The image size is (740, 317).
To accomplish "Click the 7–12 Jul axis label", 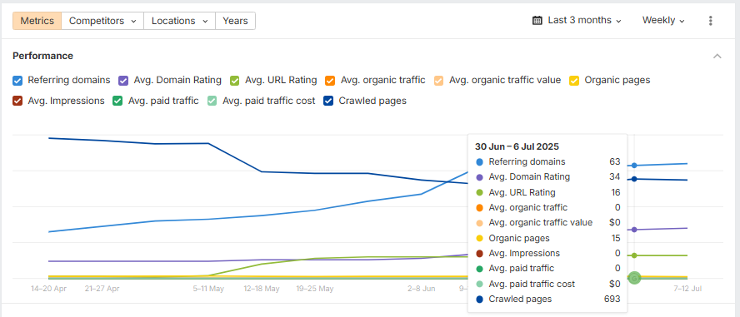I will (x=687, y=289).
